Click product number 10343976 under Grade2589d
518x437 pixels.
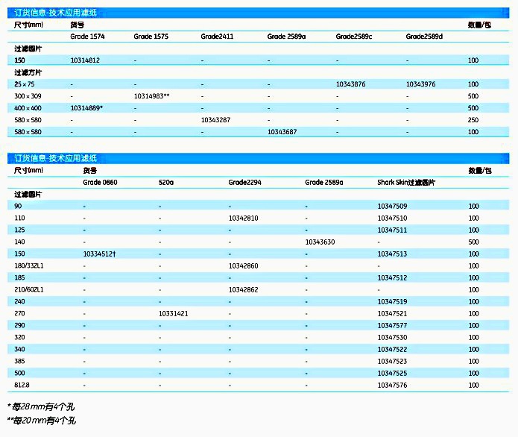pyautogui.click(x=420, y=84)
